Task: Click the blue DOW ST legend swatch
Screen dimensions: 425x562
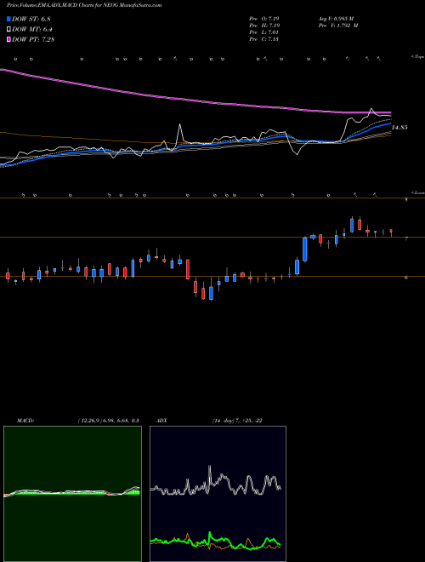Action: 9,19
